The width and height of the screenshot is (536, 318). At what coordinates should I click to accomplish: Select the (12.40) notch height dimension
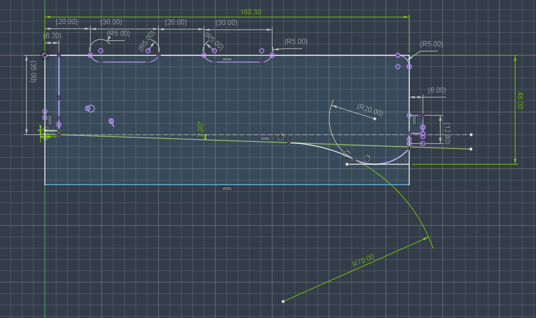(x=447, y=133)
